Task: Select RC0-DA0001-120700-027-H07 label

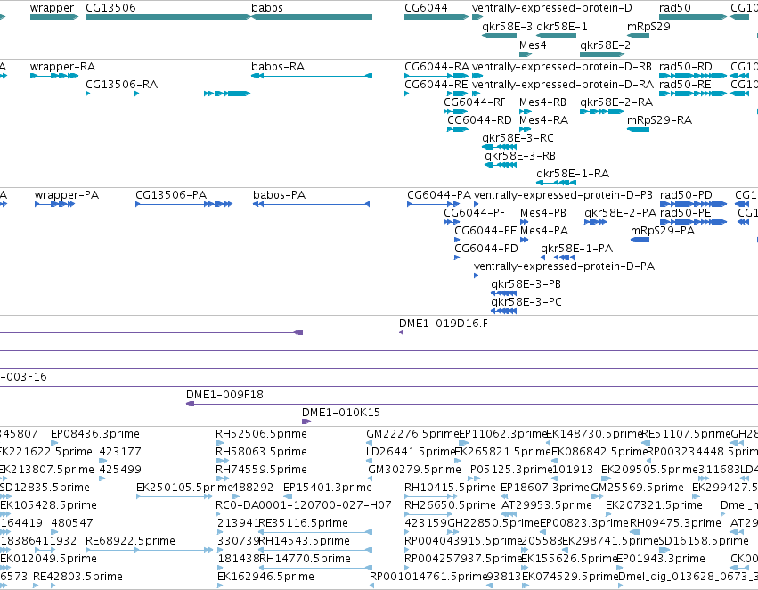Action: click(x=304, y=505)
